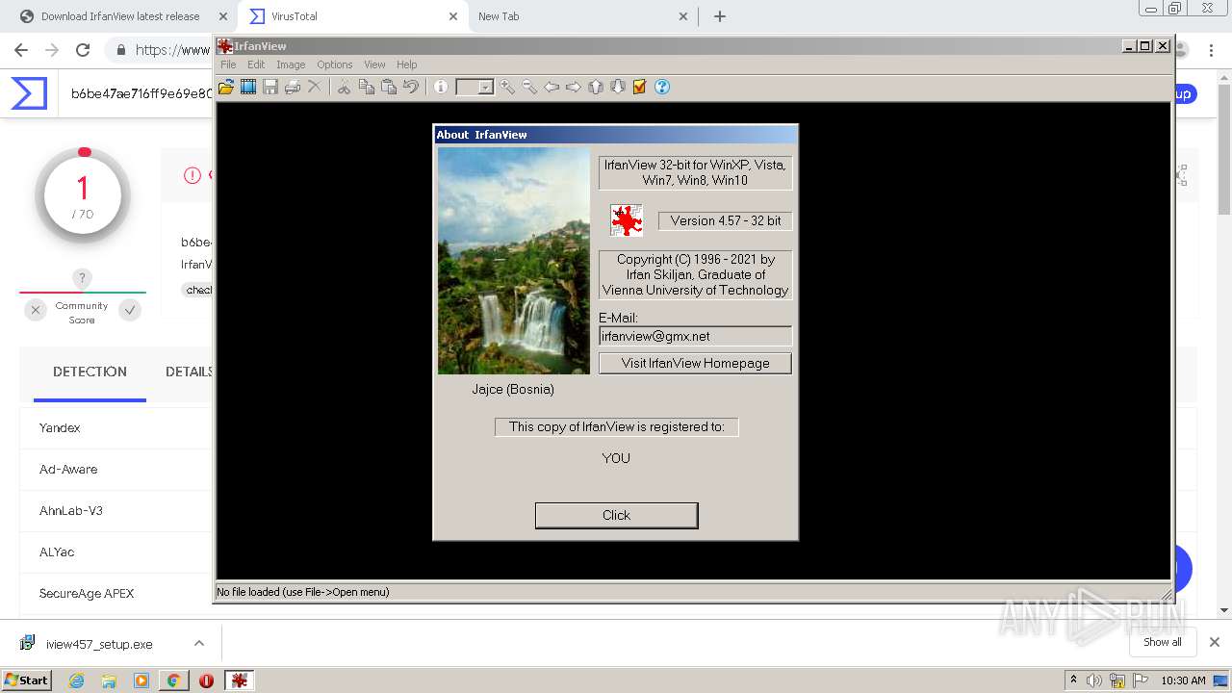Viewport: 1232px width, 693px height.
Task: Click the irfanview@gmx.net e-mail field
Action: pos(695,336)
